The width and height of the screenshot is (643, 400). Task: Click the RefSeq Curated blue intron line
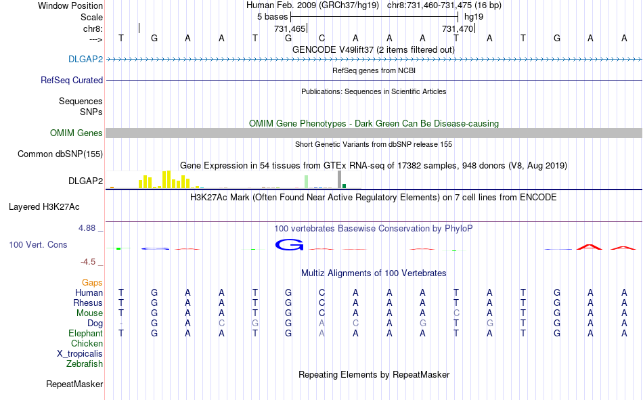click(374, 80)
